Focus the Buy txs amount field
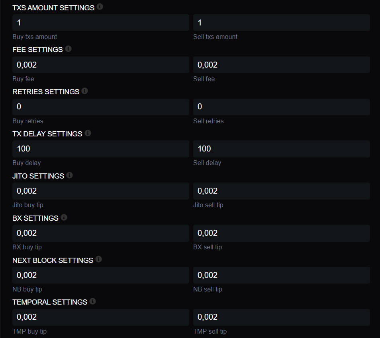Screen dimensions: 380x338 pos(101,23)
